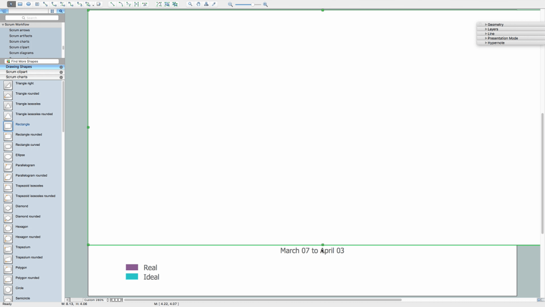Select the arc drawing tool
Image resolution: width=545 pixels, height=307 pixels.
[120, 4]
